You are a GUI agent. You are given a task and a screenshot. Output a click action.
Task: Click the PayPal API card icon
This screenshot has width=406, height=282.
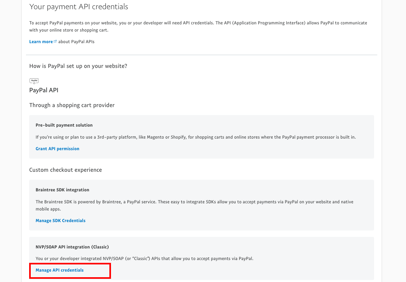point(34,81)
